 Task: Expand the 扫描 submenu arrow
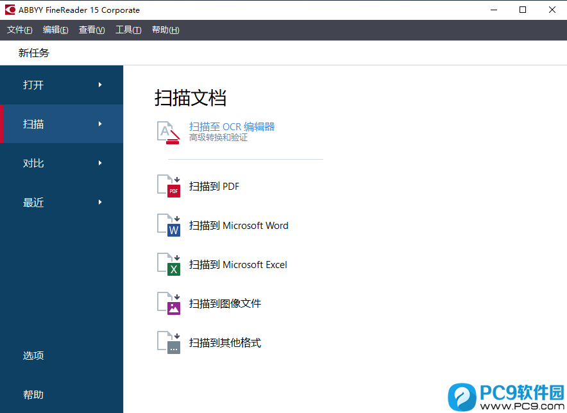coord(100,124)
